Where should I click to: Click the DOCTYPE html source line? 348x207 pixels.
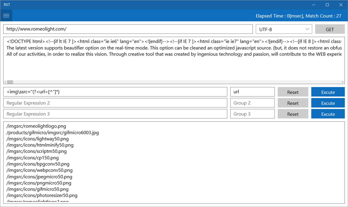174,41
